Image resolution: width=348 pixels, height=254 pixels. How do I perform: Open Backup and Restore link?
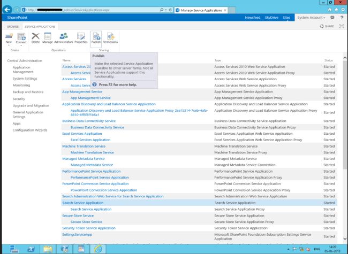click(28, 92)
